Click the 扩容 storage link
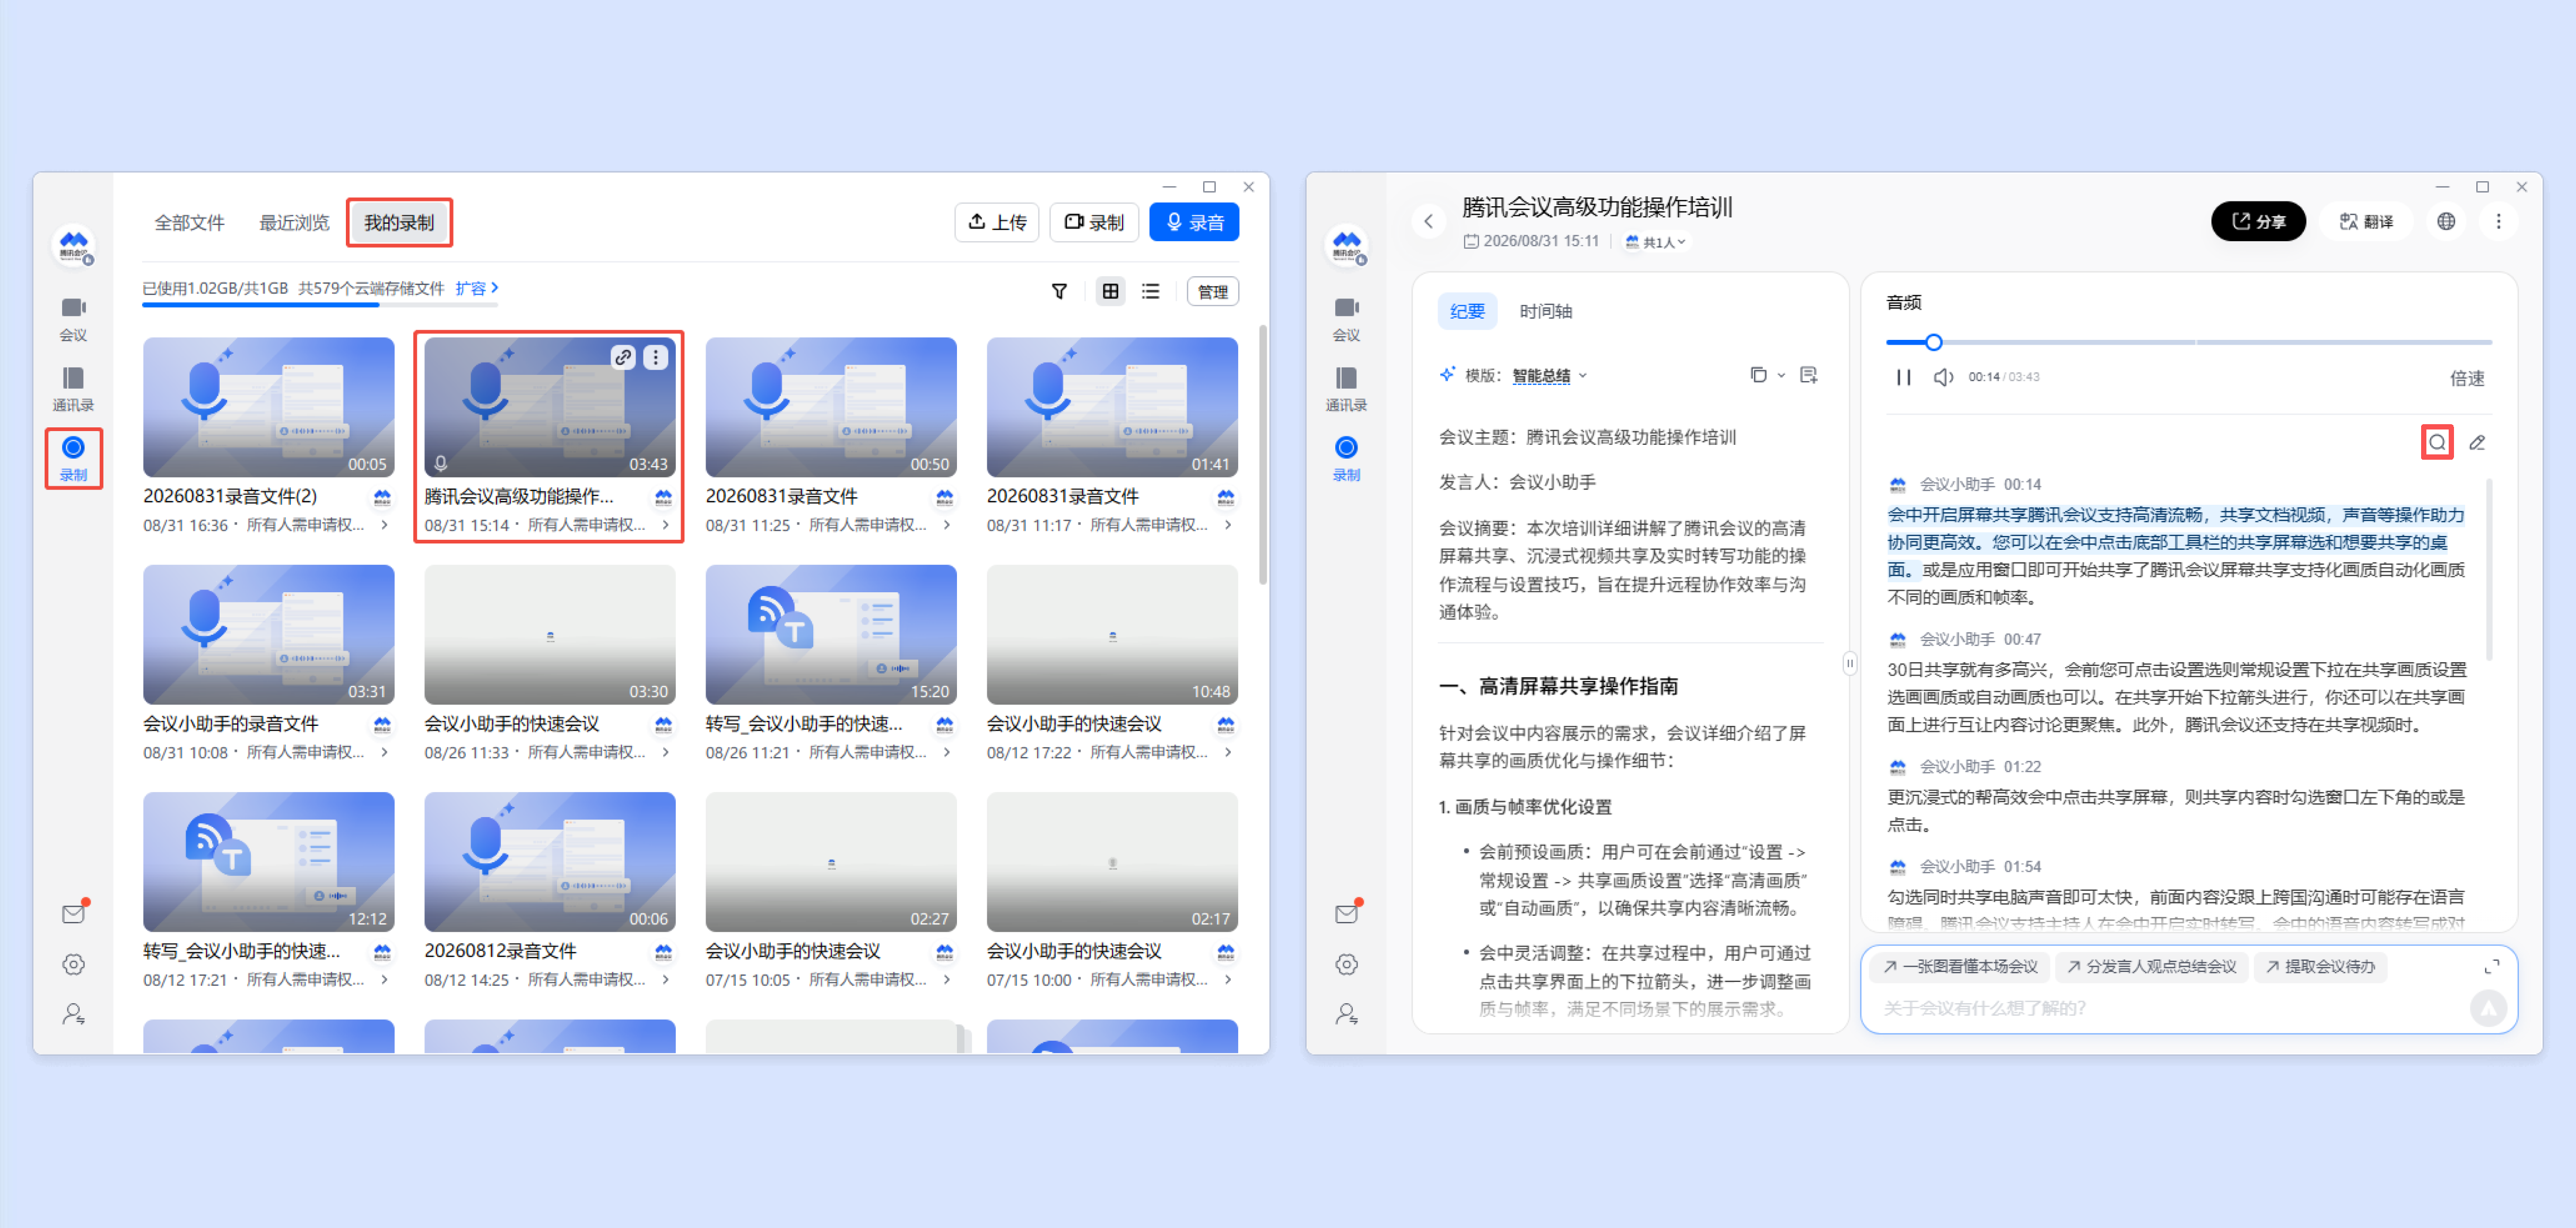This screenshot has width=2576, height=1228. (476, 289)
